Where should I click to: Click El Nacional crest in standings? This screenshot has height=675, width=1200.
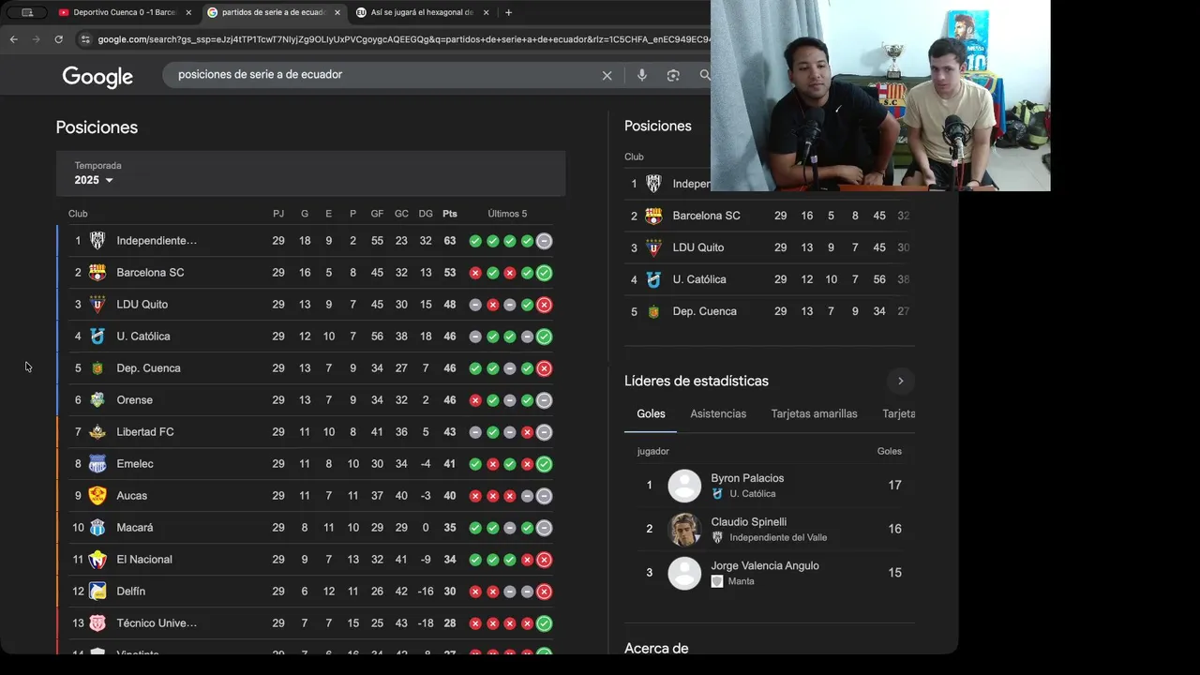pyautogui.click(x=97, y=560)
